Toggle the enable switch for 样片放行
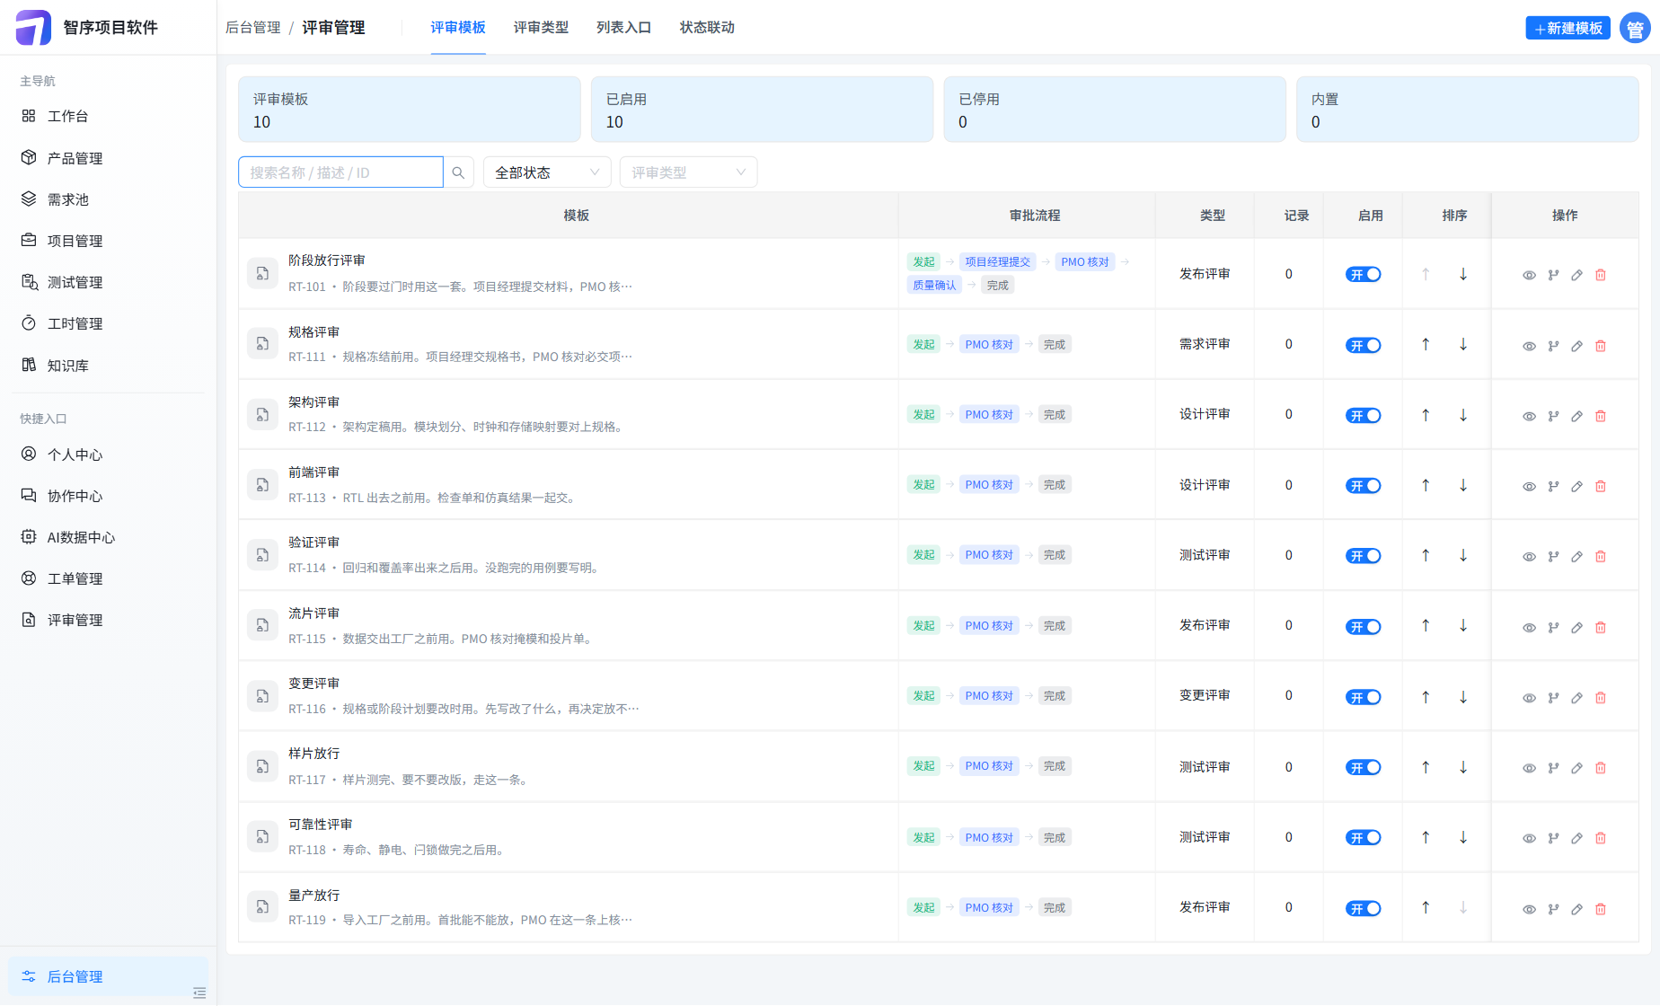Screen dimensions: 1660x1006 [1363, 767]
